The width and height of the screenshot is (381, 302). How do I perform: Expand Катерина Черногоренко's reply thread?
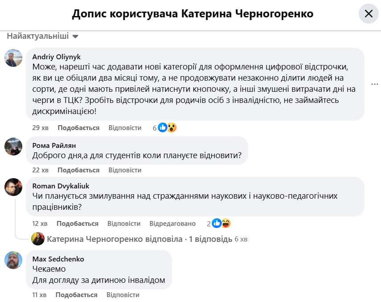tap(139, 239)
